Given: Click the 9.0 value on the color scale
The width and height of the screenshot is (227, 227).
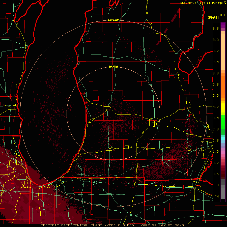Looking at the screenshot, I should click(216, 40).
